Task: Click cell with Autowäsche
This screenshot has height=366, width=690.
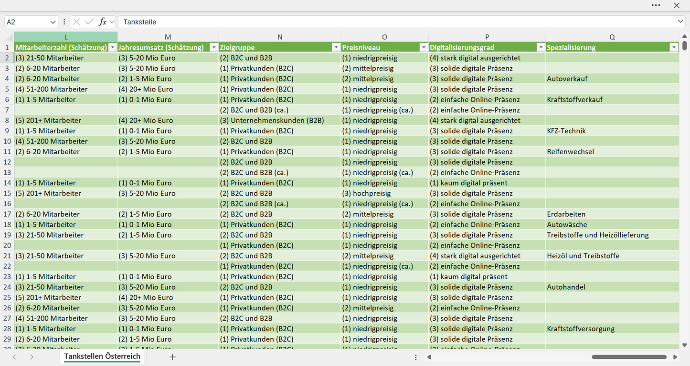Action: [612, 225]
